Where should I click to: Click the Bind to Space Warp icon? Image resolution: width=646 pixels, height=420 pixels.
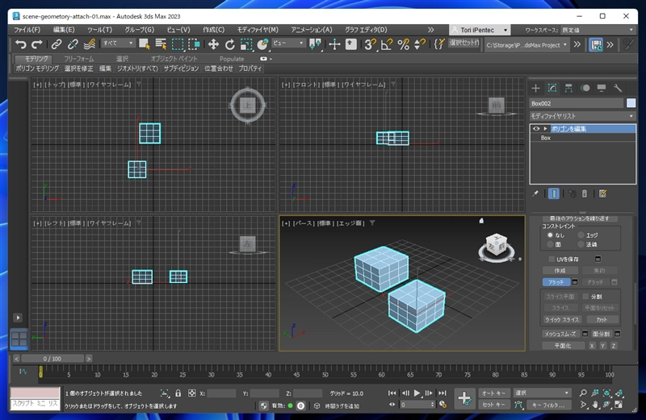tap(90, 44)
